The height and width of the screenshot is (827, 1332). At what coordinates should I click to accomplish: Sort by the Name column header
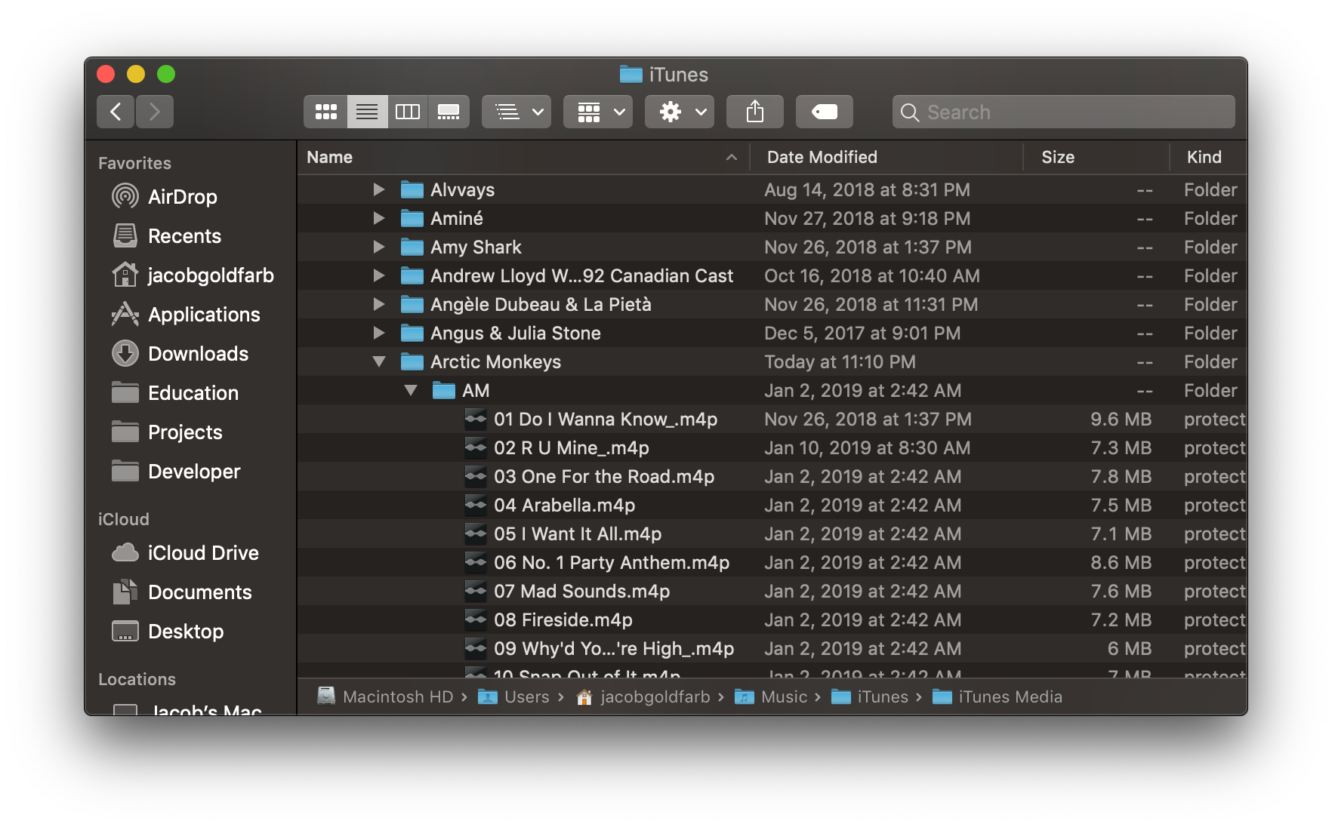pyautogui.click(x=523, y=157)
